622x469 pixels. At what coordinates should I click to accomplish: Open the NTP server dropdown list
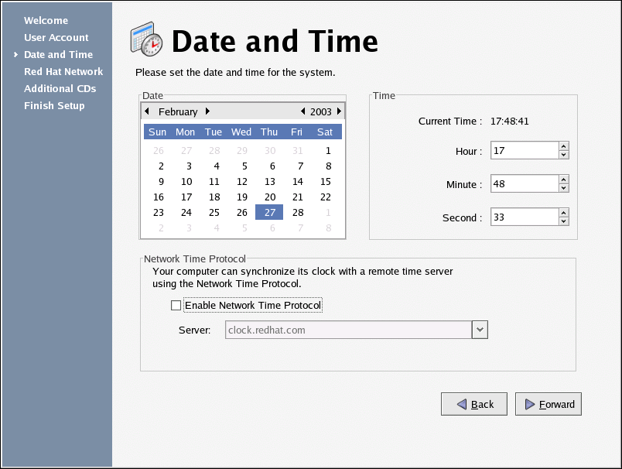pyautogui.click(x=480, y=330)
